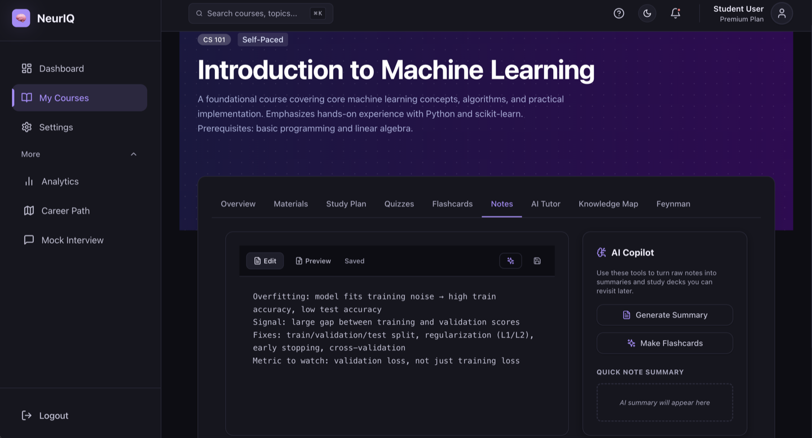Click the Make Flashcards button
This screenshot has height=438, width=812.
665,343
